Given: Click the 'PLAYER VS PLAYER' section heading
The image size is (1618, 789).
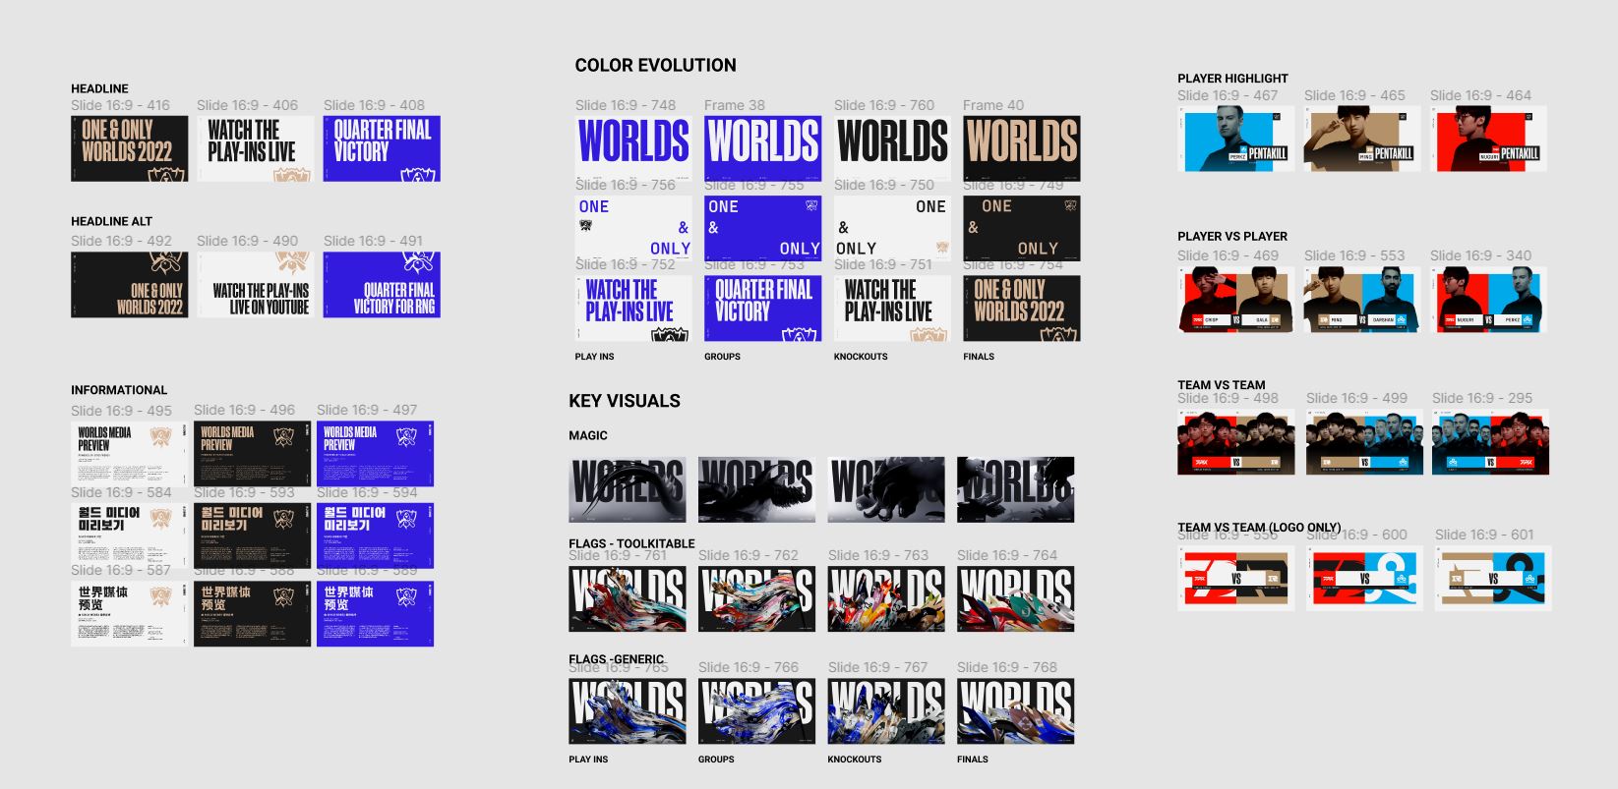Looking at the screenshot, I should 1232,237.
